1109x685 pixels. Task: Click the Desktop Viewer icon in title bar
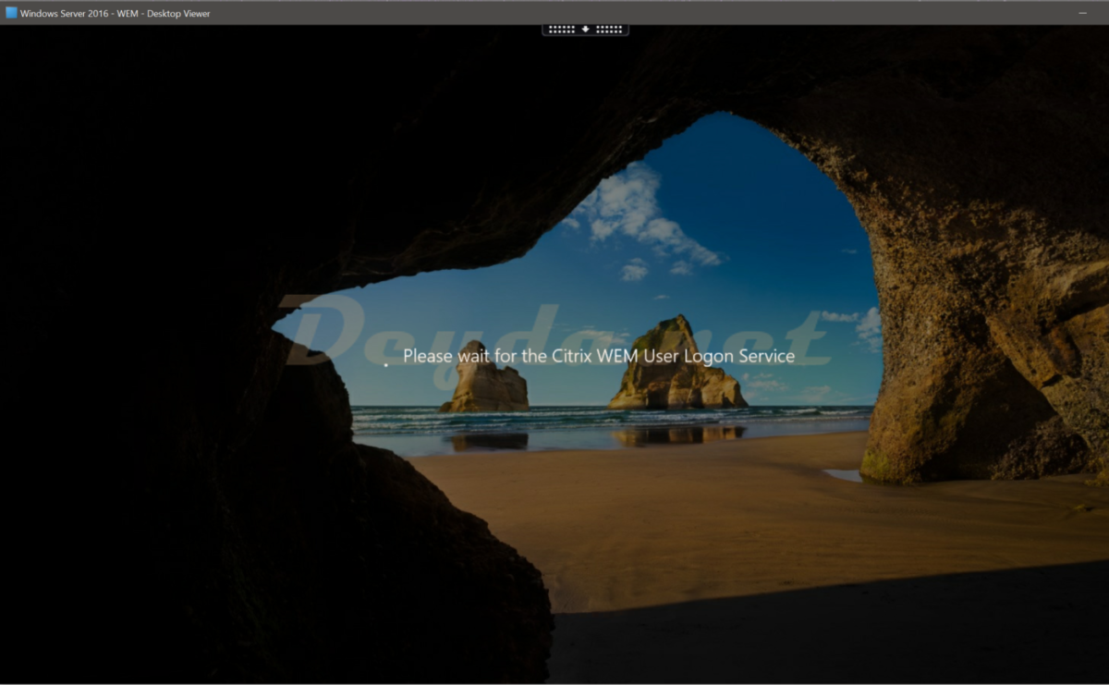[11, 13]
